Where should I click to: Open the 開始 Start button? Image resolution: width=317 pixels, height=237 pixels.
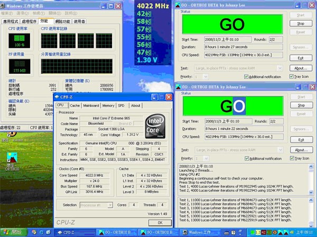(13, 232)
